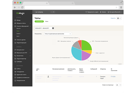Expand the Общие отчёты submenu arrow
The height and width of the screenshot is (93, 136).
point(30,23)
